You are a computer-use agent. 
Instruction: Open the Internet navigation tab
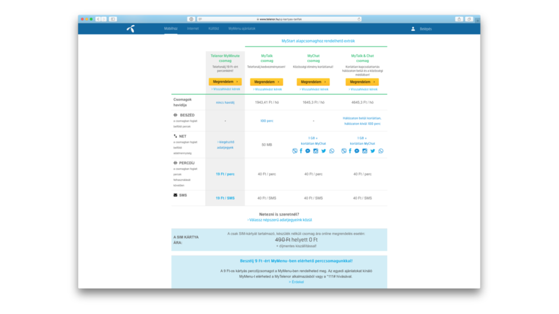(193, 29)
